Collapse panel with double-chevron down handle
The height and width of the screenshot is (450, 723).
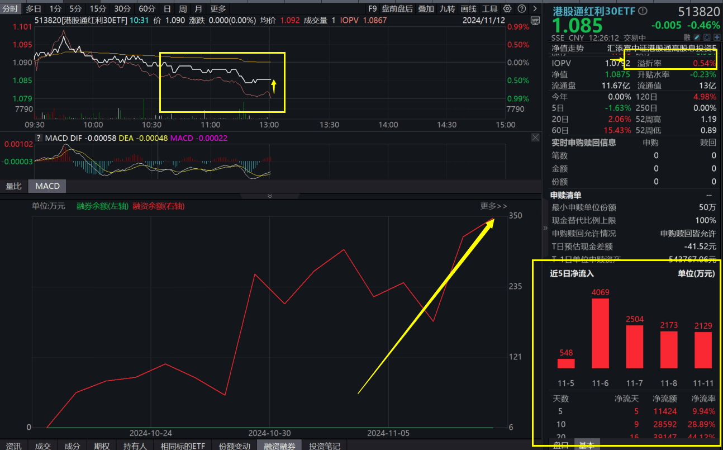270,196
